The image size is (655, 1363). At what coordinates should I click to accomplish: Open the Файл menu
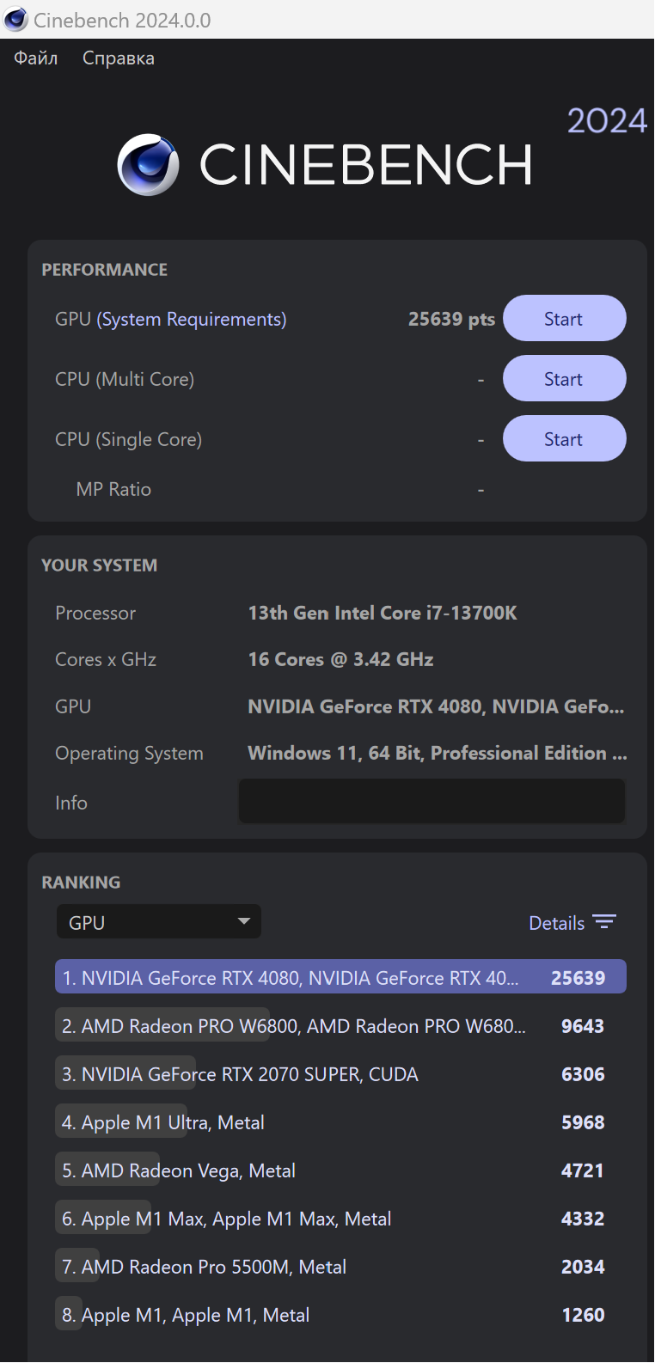pyautogui.click(x=36, y=58)
